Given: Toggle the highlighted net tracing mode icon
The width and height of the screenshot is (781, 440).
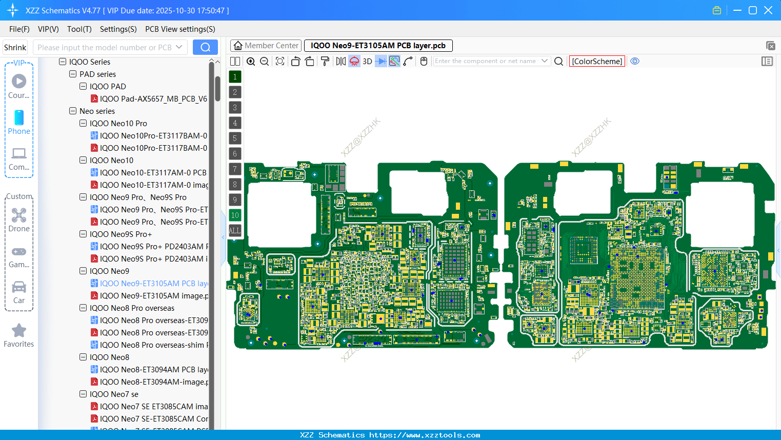Looking at the screenshot, I should [x=394, y=61].
